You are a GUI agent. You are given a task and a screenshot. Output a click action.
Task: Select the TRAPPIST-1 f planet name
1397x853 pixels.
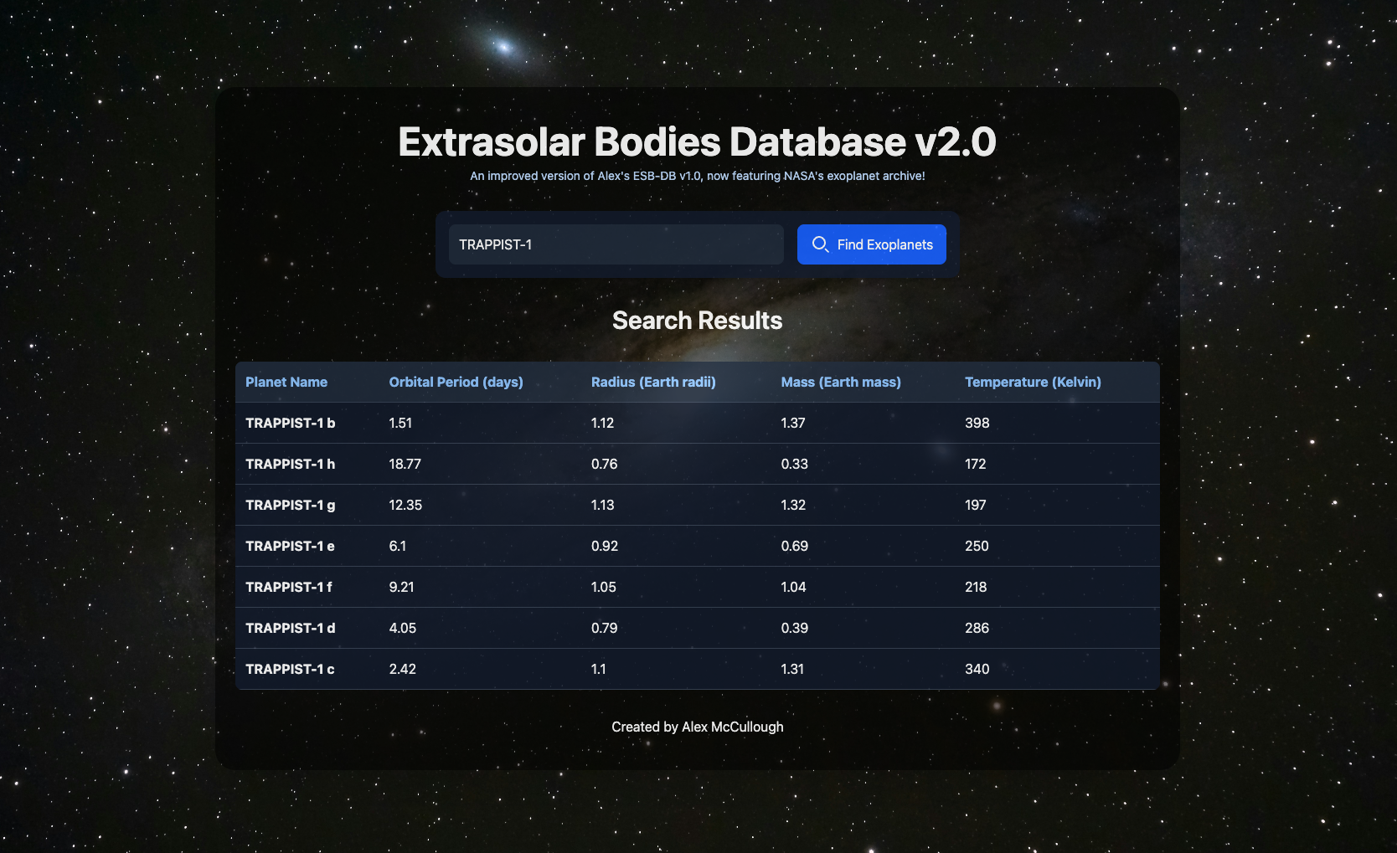coord(288,587)
